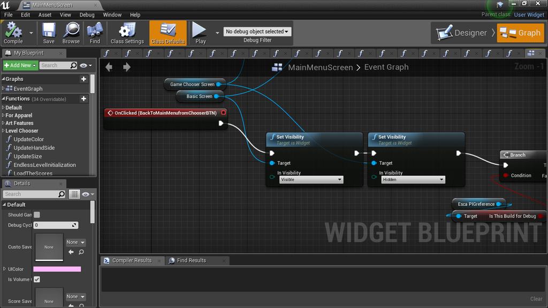Screen dimensions: 548x308
Task: Expand EventGraph tree item
Action: (x=4, y=88)
